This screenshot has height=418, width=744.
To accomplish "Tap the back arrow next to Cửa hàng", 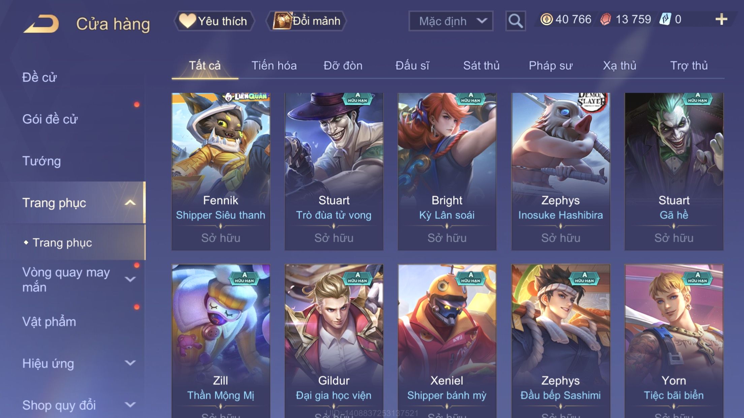I will (x=41, y=24).
